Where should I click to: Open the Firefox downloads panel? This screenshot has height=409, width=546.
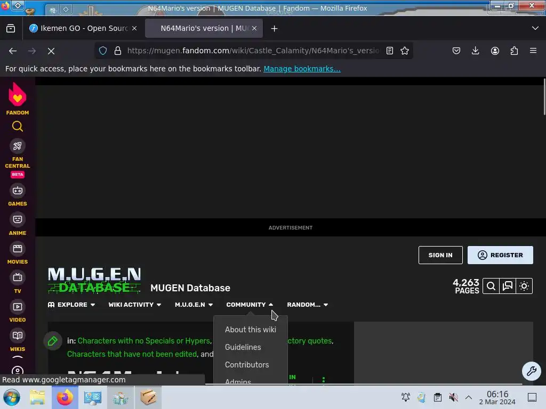click(x=475, y=51)
